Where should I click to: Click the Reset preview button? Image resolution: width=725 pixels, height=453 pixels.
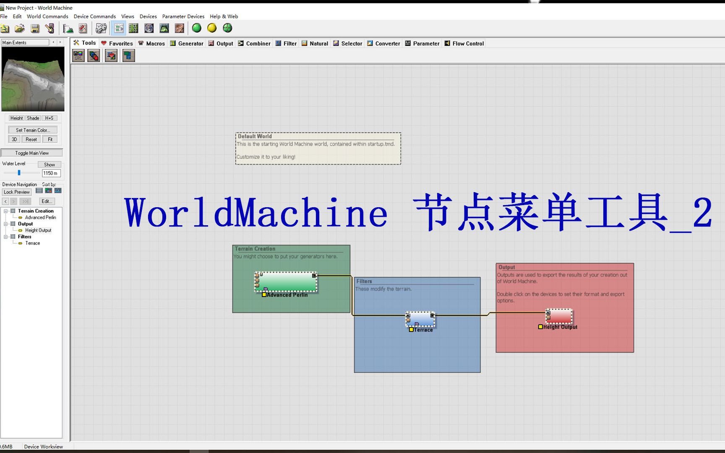pos(31,139)
